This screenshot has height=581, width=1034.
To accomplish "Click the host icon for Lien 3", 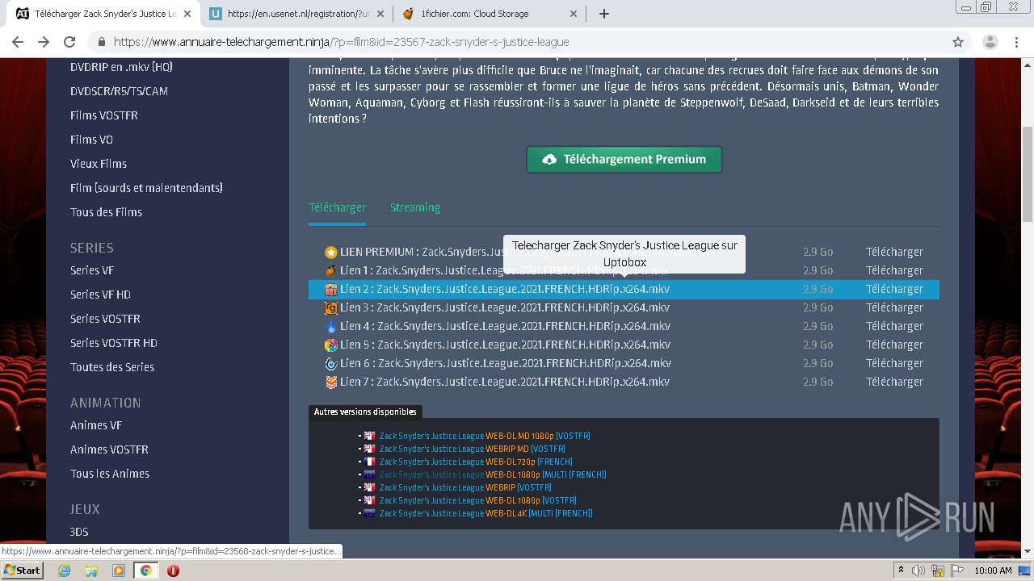I will [x=331, y=307].
